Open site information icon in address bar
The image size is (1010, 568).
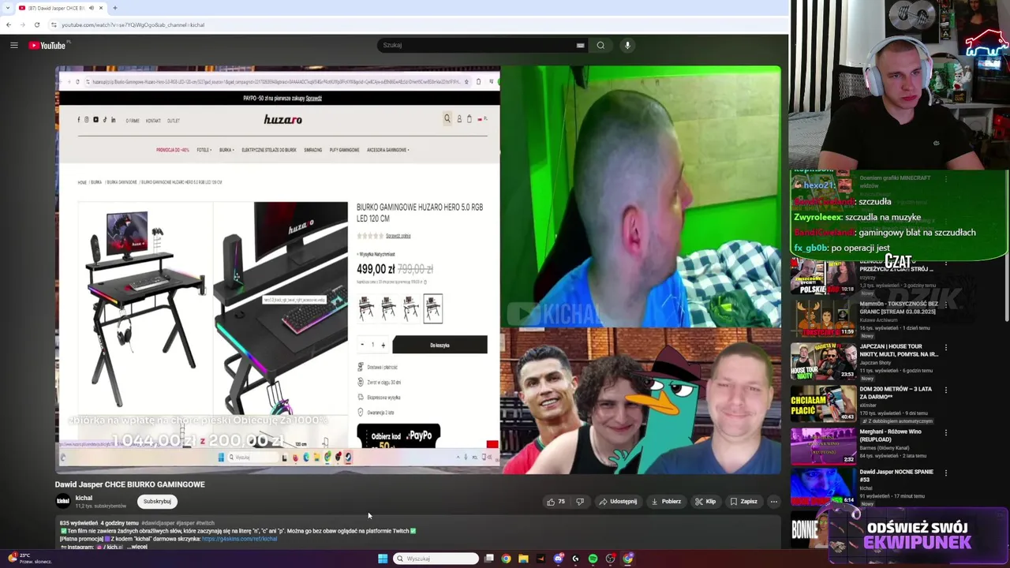pos(54,24)
